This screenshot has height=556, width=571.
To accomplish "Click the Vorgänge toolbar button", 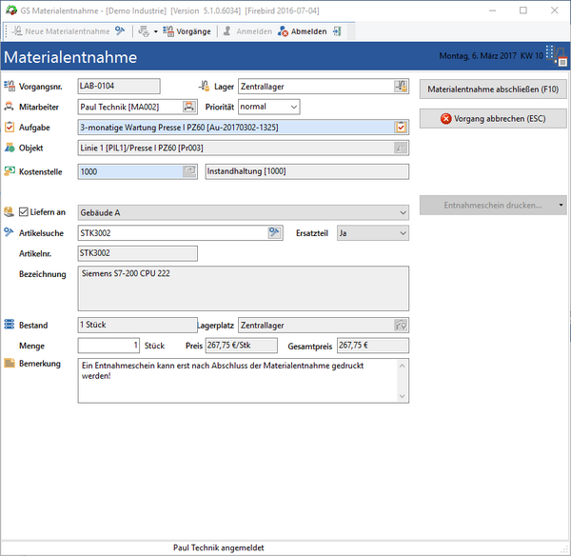I will (x=187, y=31).
